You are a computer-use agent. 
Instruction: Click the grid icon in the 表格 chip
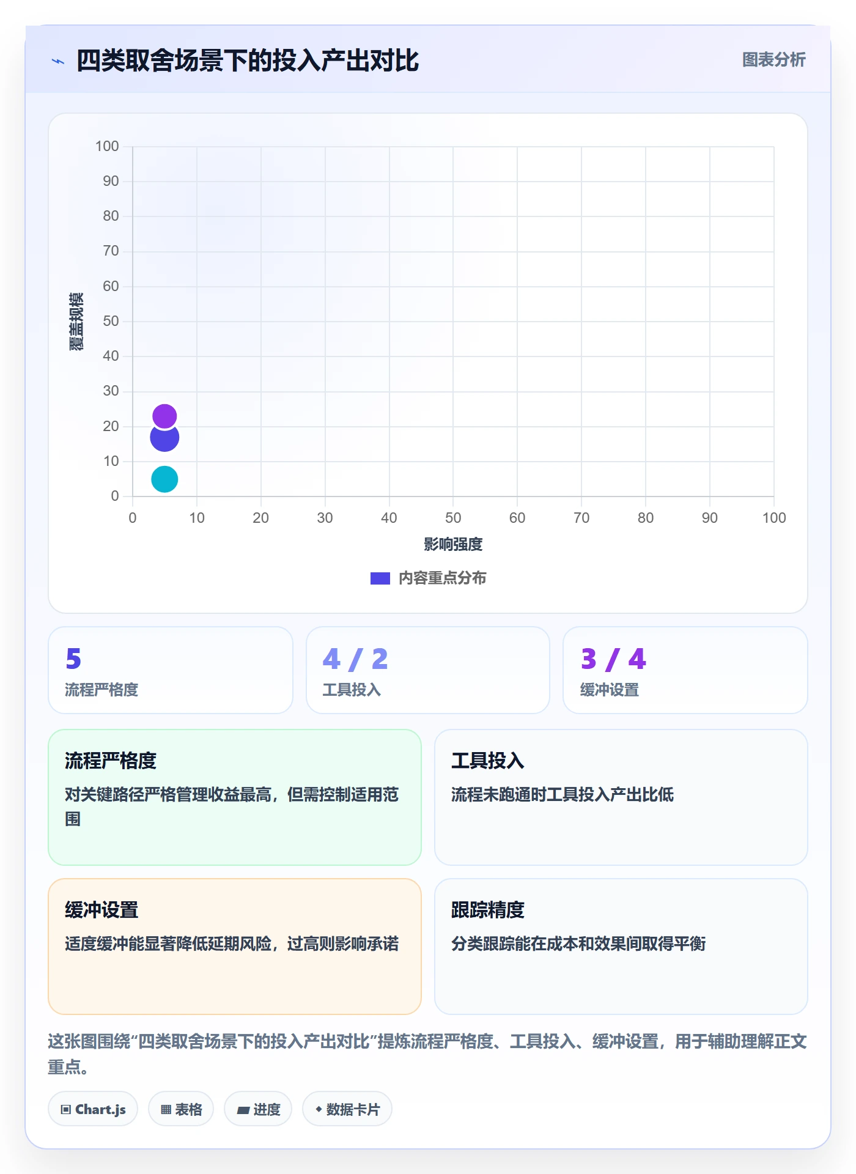click(x=166, y=1110)
